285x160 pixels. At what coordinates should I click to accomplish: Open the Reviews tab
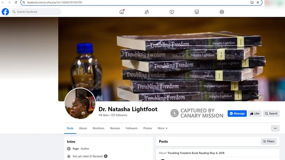pyautogui.click(x=115, y=128)
